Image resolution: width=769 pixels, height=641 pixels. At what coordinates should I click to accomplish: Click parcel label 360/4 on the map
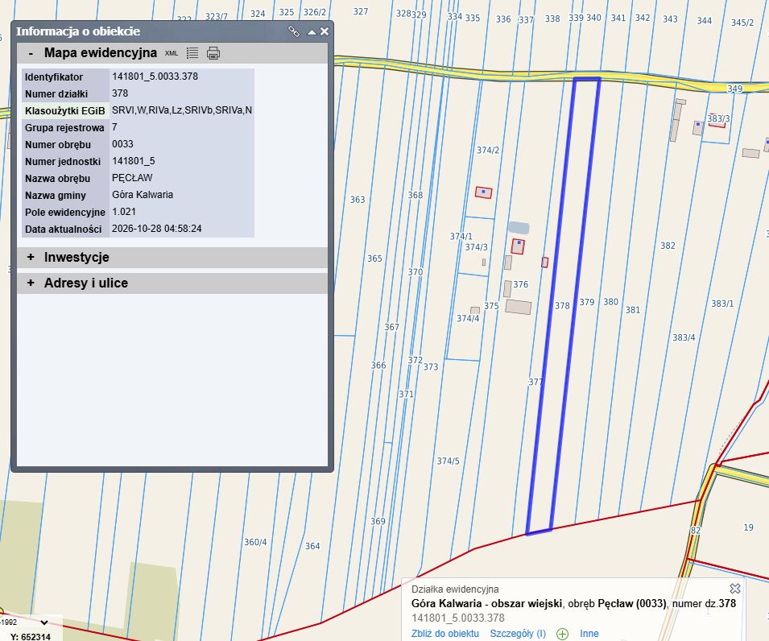click(255, 542)
